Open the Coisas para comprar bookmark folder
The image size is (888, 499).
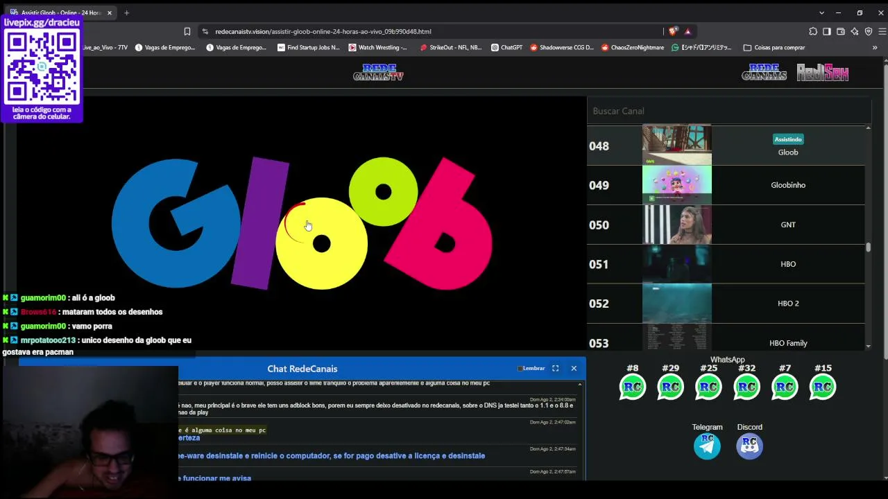[x=774, y=48]
